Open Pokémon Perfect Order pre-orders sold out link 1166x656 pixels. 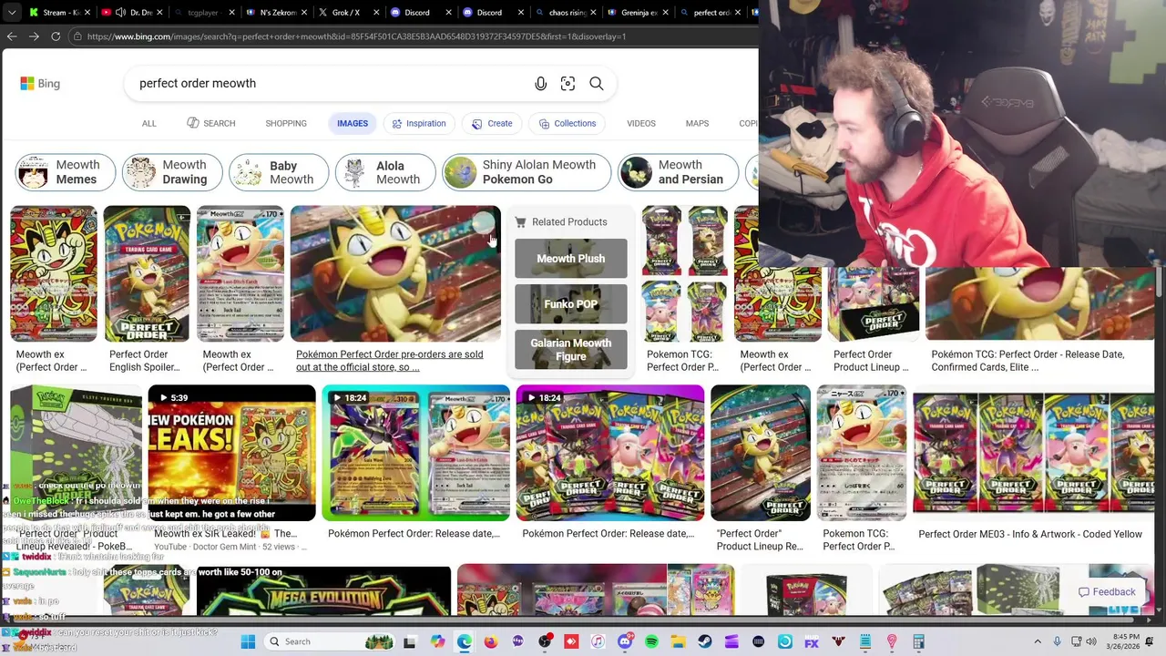[x=390, y=361]
